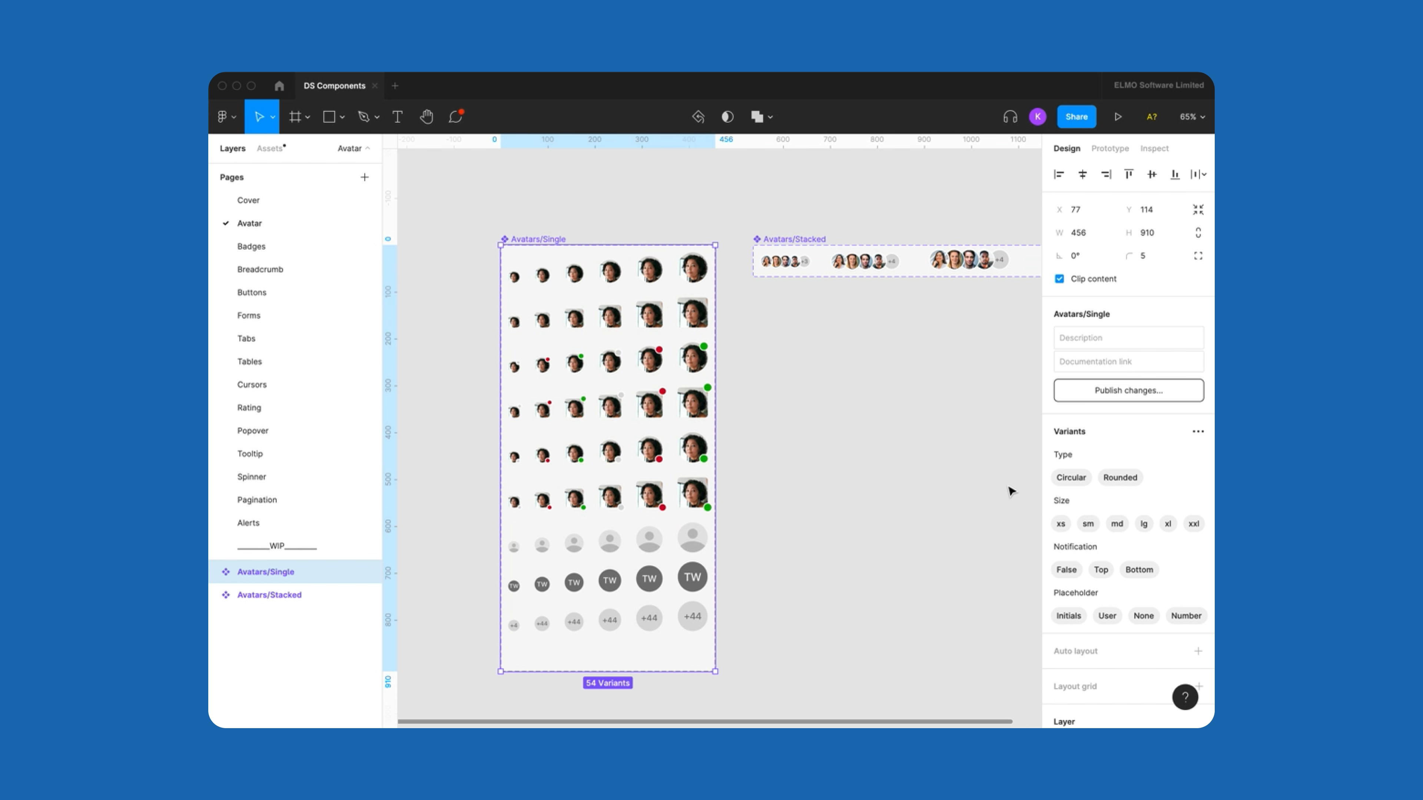Select the Rounded type variant

coord(1120,477)
